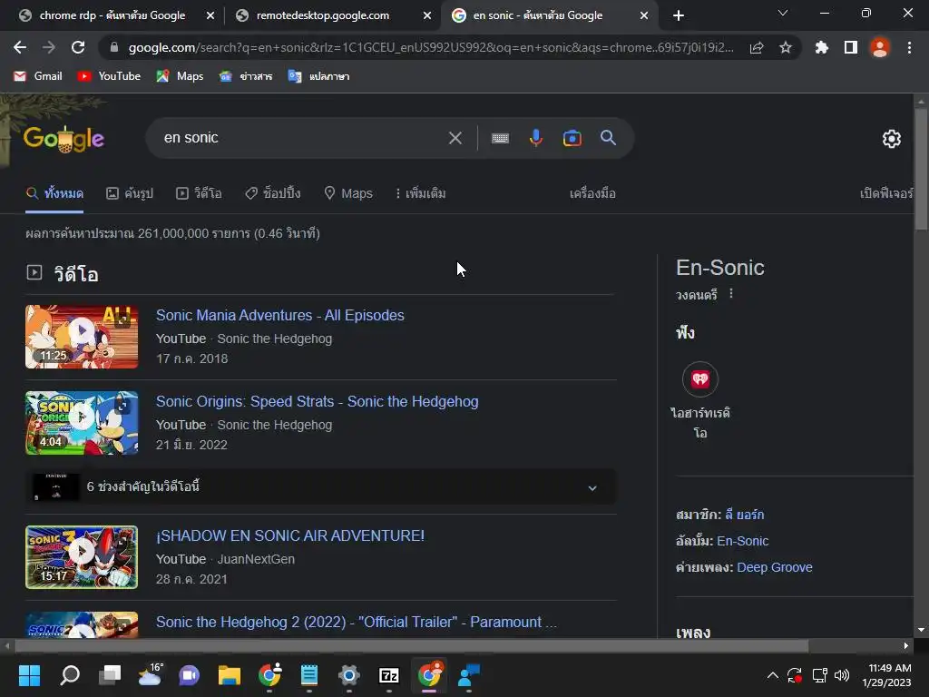The height and width of the screenshot is (697, 929).
Task: Open 7-Zip from the taskbar
Action: click(388, 675)
